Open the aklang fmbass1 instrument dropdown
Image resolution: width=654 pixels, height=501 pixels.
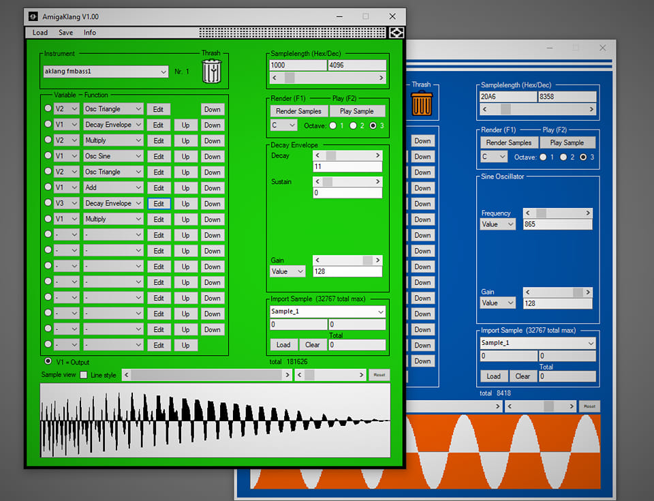click(106, 72)
